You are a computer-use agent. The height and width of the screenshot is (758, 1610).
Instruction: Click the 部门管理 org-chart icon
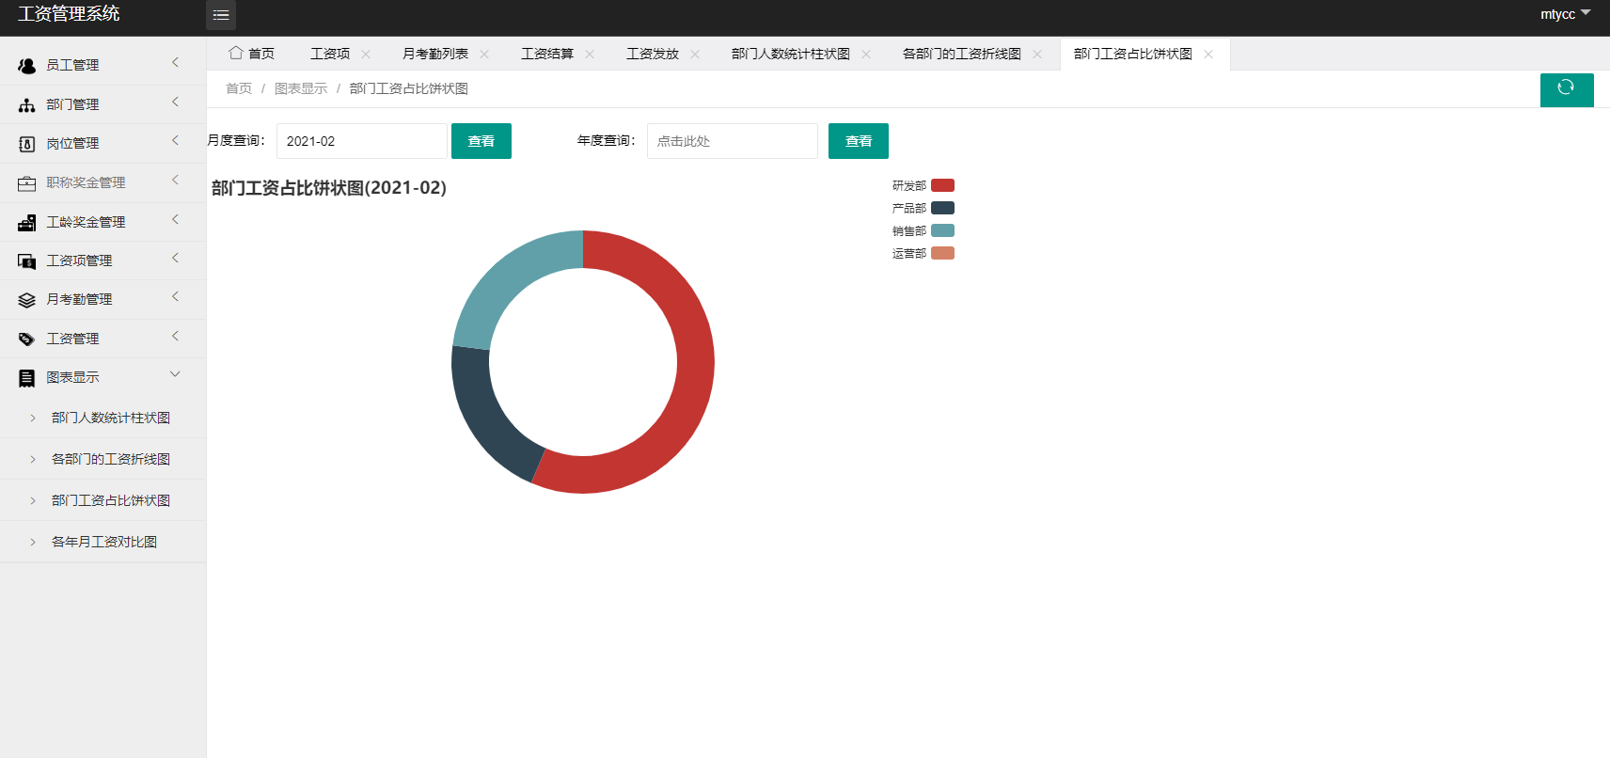click(26, 104)
